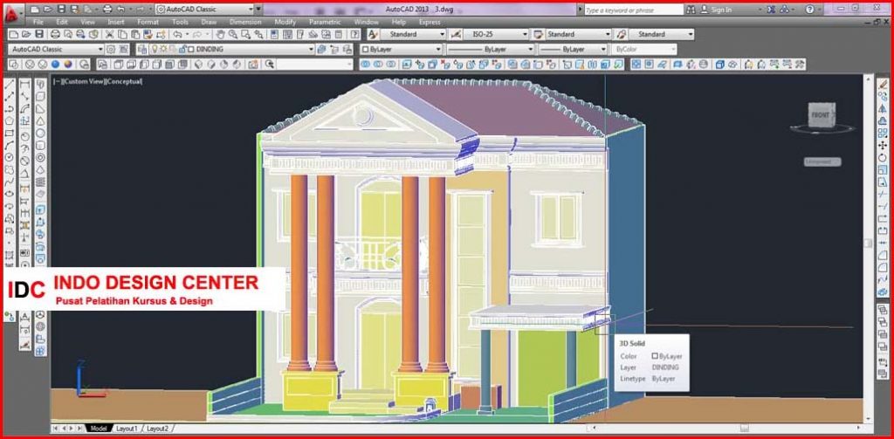
Task: Click the Text Style icon beside Standard
Action: (x=374, y=34)
